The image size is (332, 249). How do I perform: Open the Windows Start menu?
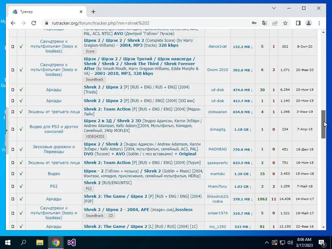(x=8, y=243)
